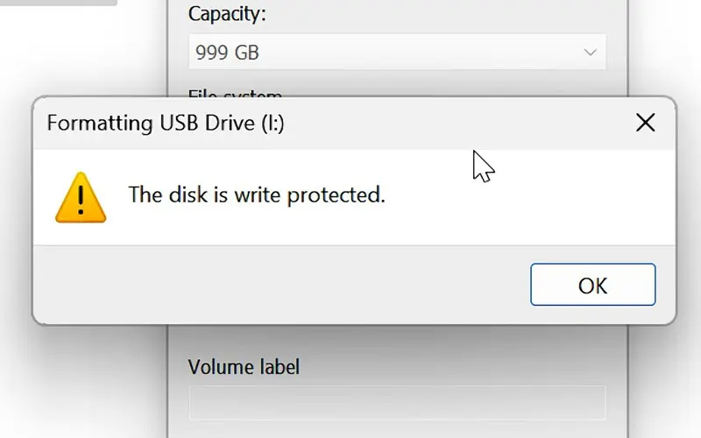Focus the Volume label text field
The width and height of the screenshot is (701, 438).
click(x=396, y=402)
